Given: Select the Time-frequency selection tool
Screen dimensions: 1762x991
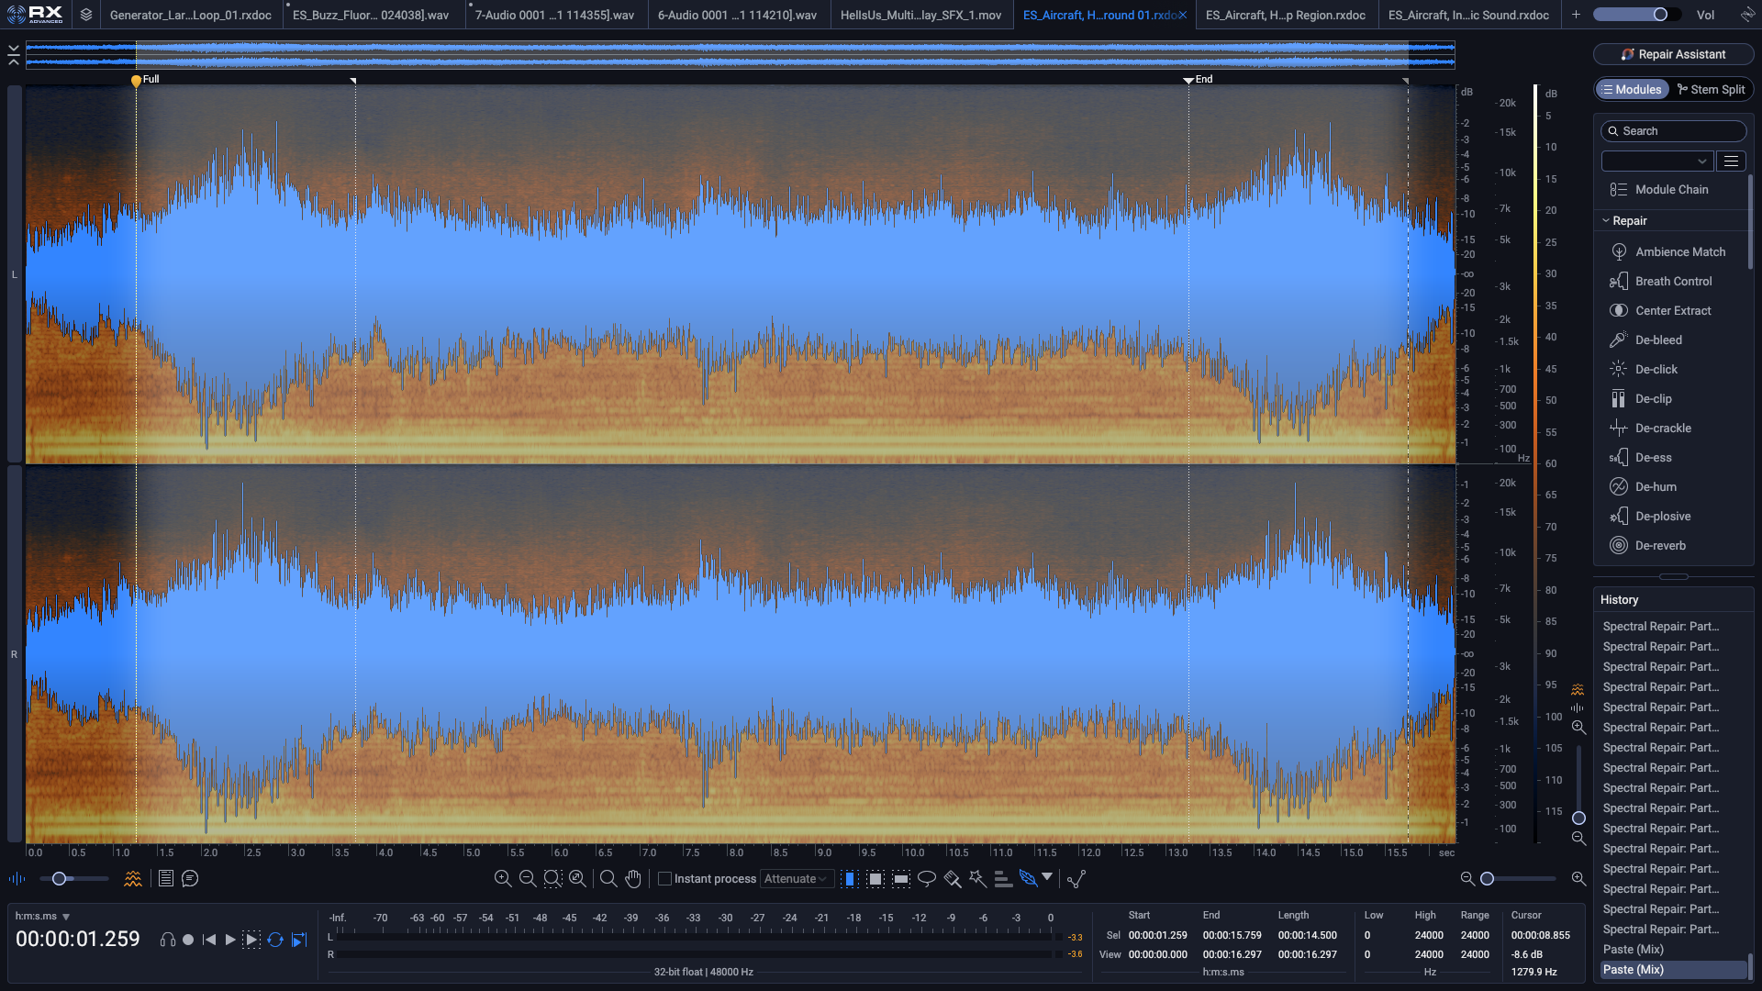Looking at the screenshot, I should tap(875, 879).
